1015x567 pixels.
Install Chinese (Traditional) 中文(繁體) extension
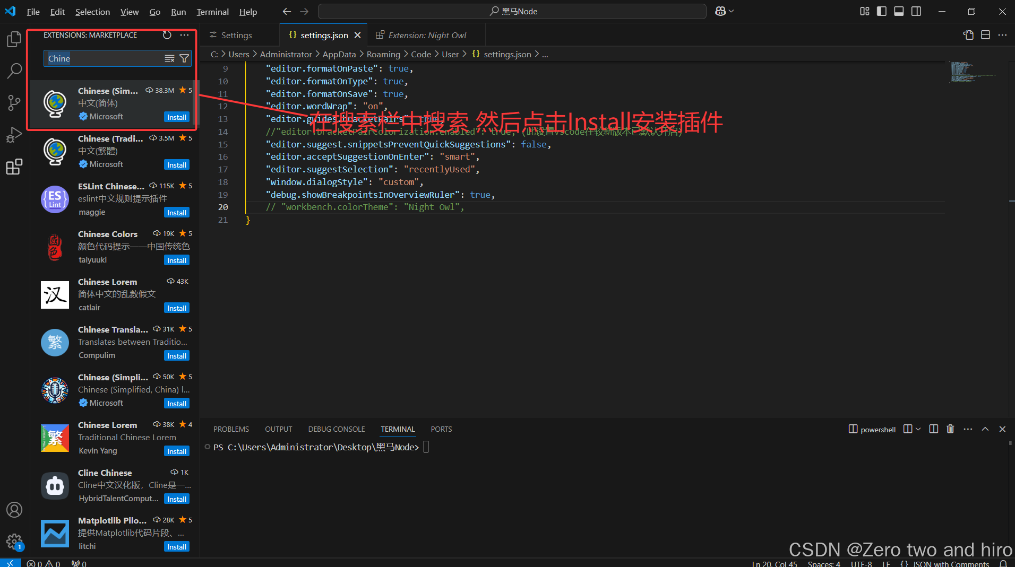[177, 165]
